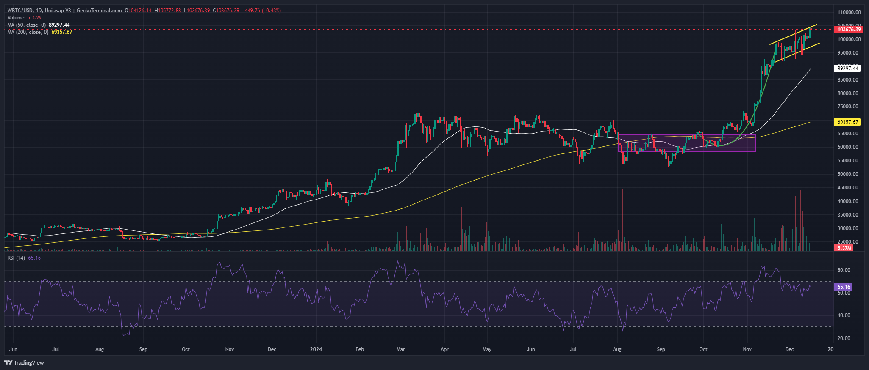Screen dimensions: 869x370
Task: Click the white MA50 price tag 89297.44
Action: tap(848, 68)
